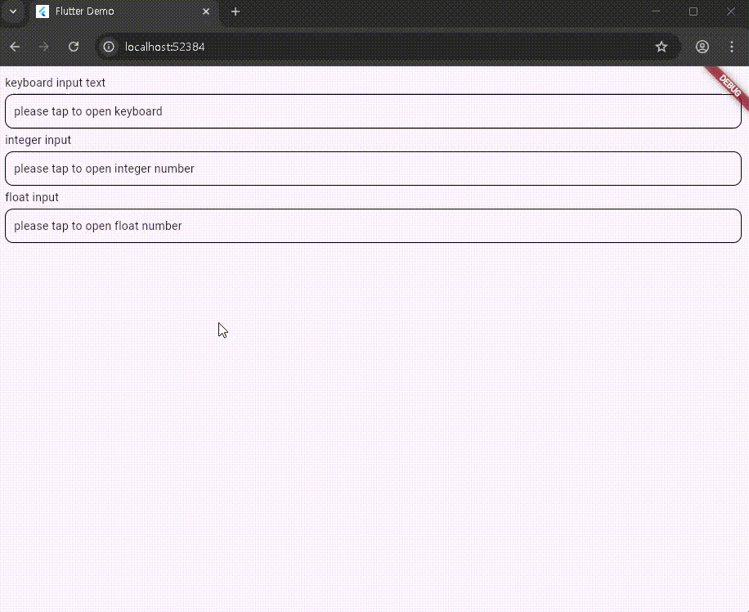The height and width of the screenshot is (612, 749).
Task: Tap the 'please tap to open keyboard' field
Action: 373,111
